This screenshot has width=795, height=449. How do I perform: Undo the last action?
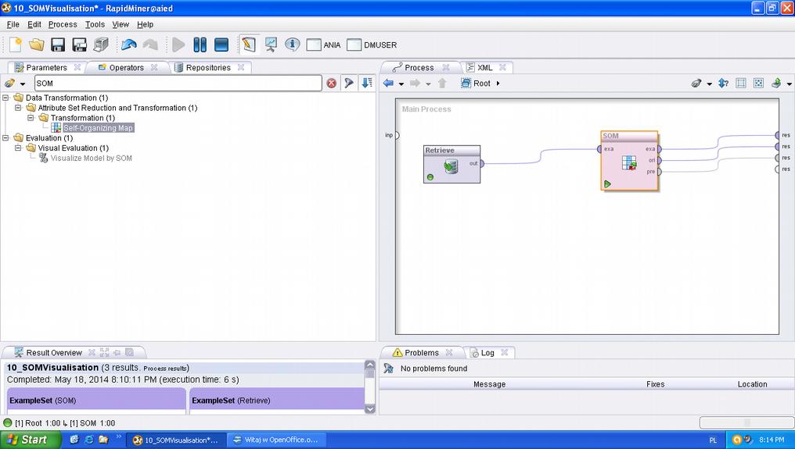[x=129, y=45]
